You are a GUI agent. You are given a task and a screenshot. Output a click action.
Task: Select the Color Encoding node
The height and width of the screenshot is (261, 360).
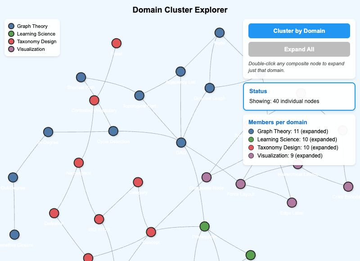(348, 187)
